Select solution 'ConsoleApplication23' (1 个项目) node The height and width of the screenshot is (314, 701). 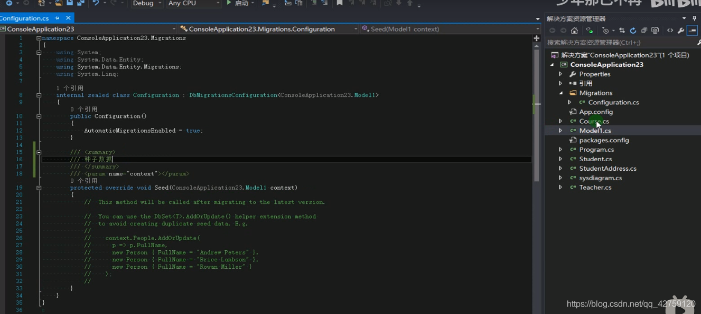(x=625, y=55)
